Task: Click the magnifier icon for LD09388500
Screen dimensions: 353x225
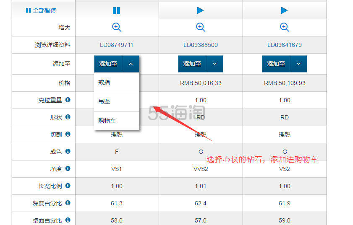Action: [x=201, y=28]
